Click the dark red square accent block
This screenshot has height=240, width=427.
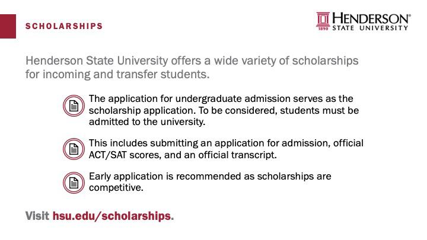(x=8, y=27)
